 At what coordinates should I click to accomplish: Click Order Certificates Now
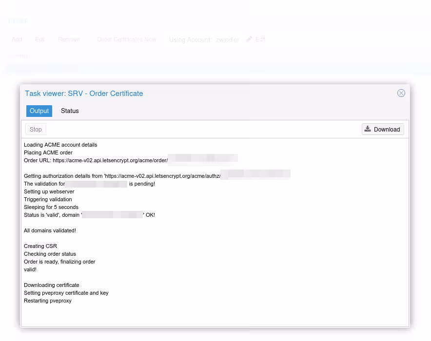127,39
